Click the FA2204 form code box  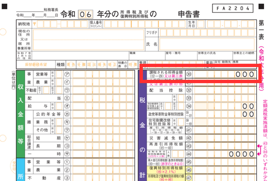[x=233, y=8]
